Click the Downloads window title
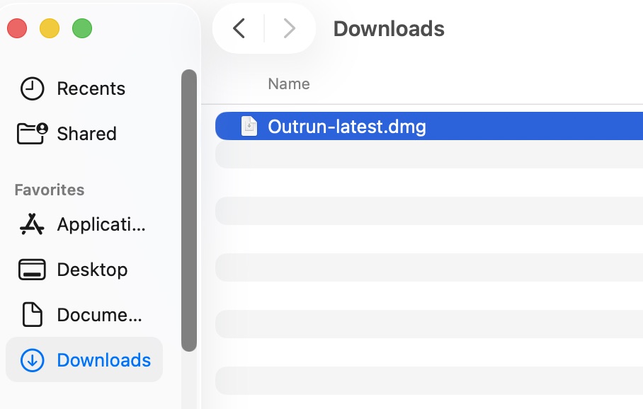643x409 pixels. 389,29
